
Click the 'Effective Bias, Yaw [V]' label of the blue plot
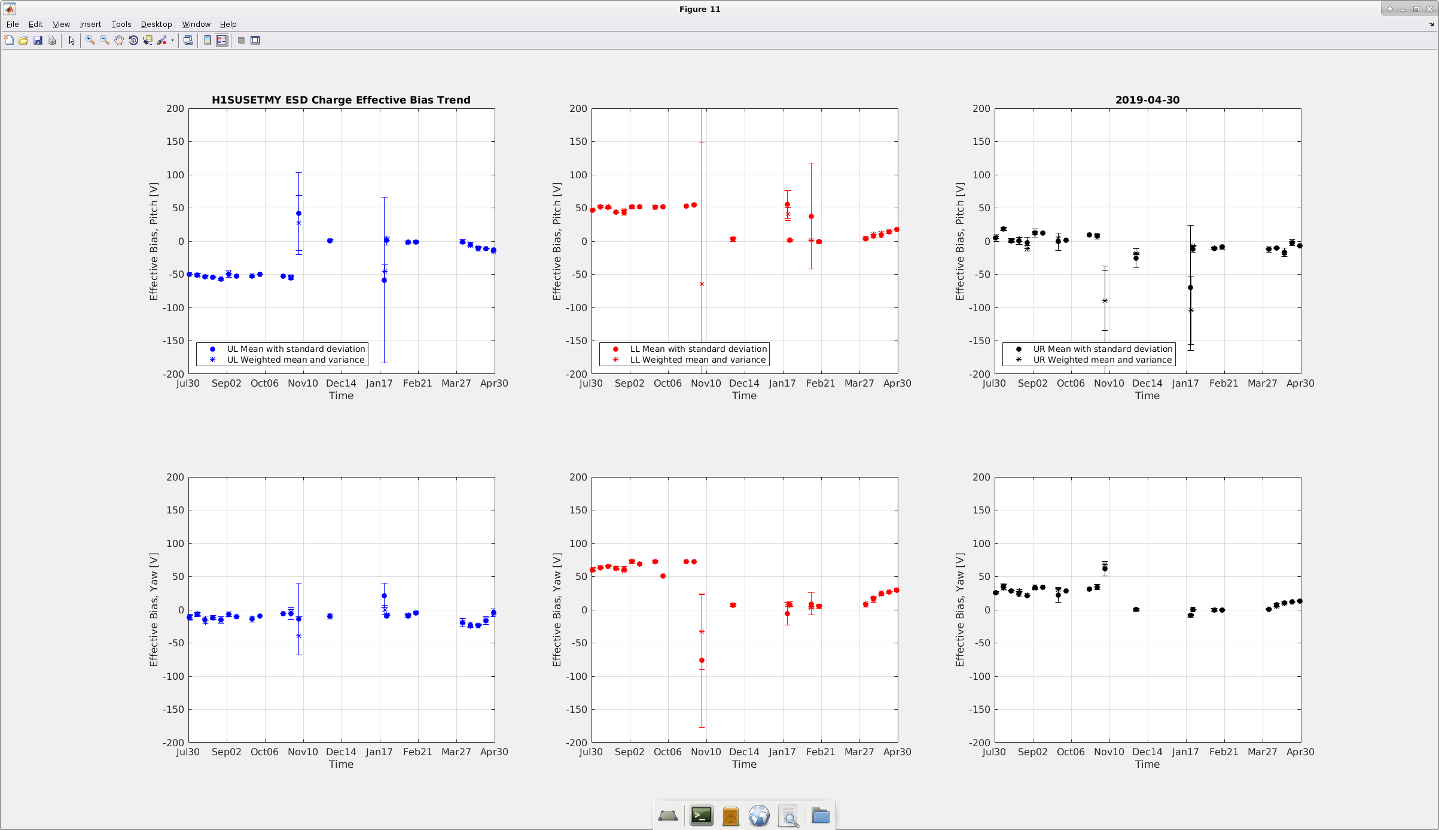point(154,610)
